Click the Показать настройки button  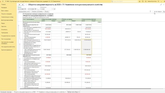[x=37, y=11]
